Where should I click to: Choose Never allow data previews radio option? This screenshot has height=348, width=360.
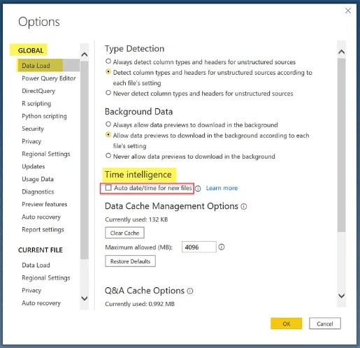[108, 156]
